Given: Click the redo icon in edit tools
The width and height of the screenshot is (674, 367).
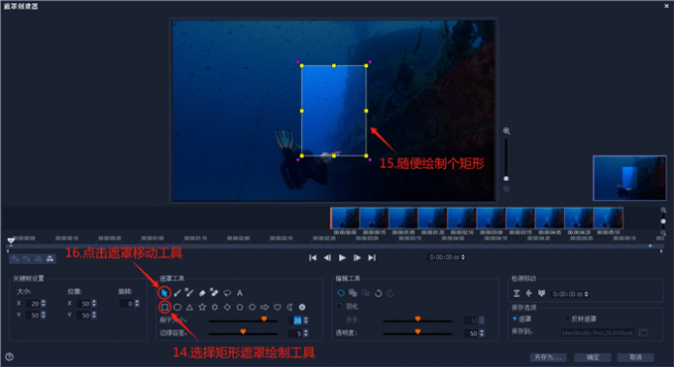Looking at the screenshot, I should coord(391,293).
